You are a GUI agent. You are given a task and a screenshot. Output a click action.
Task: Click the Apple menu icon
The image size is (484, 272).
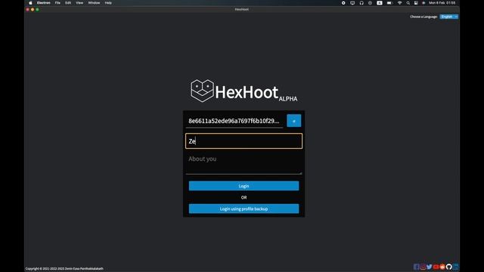(30, 3)
